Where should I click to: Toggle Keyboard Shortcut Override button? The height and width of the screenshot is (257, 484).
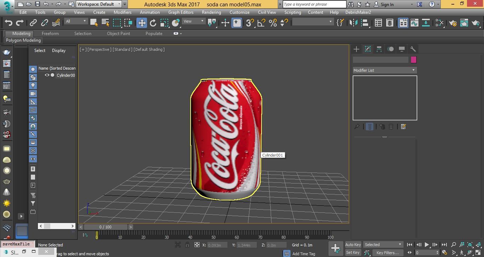[x=237, y=23]
